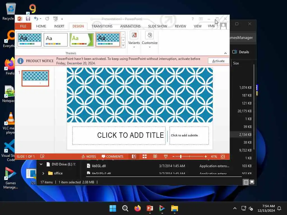Move to the next row of themes
Screen dimensions: 287x215
pyautogui.click(x=123, y=40)
